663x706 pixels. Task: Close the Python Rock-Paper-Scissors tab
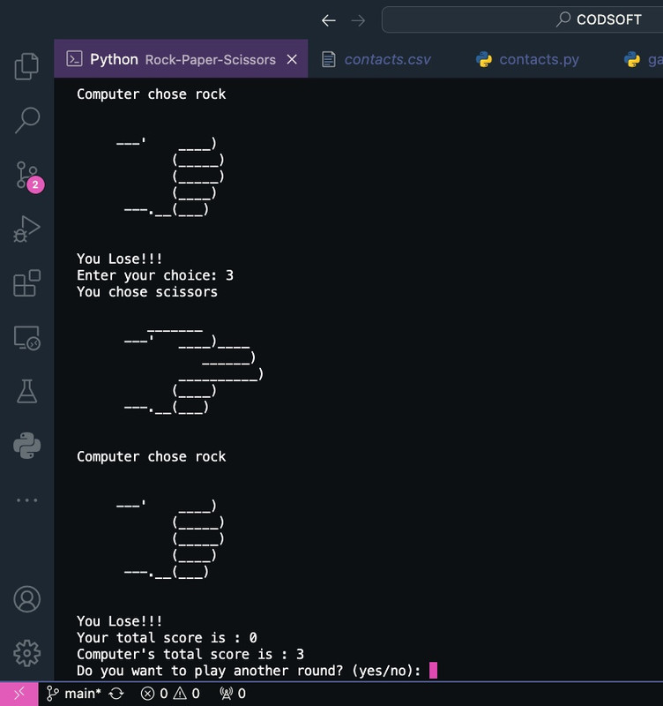[292, 59]
